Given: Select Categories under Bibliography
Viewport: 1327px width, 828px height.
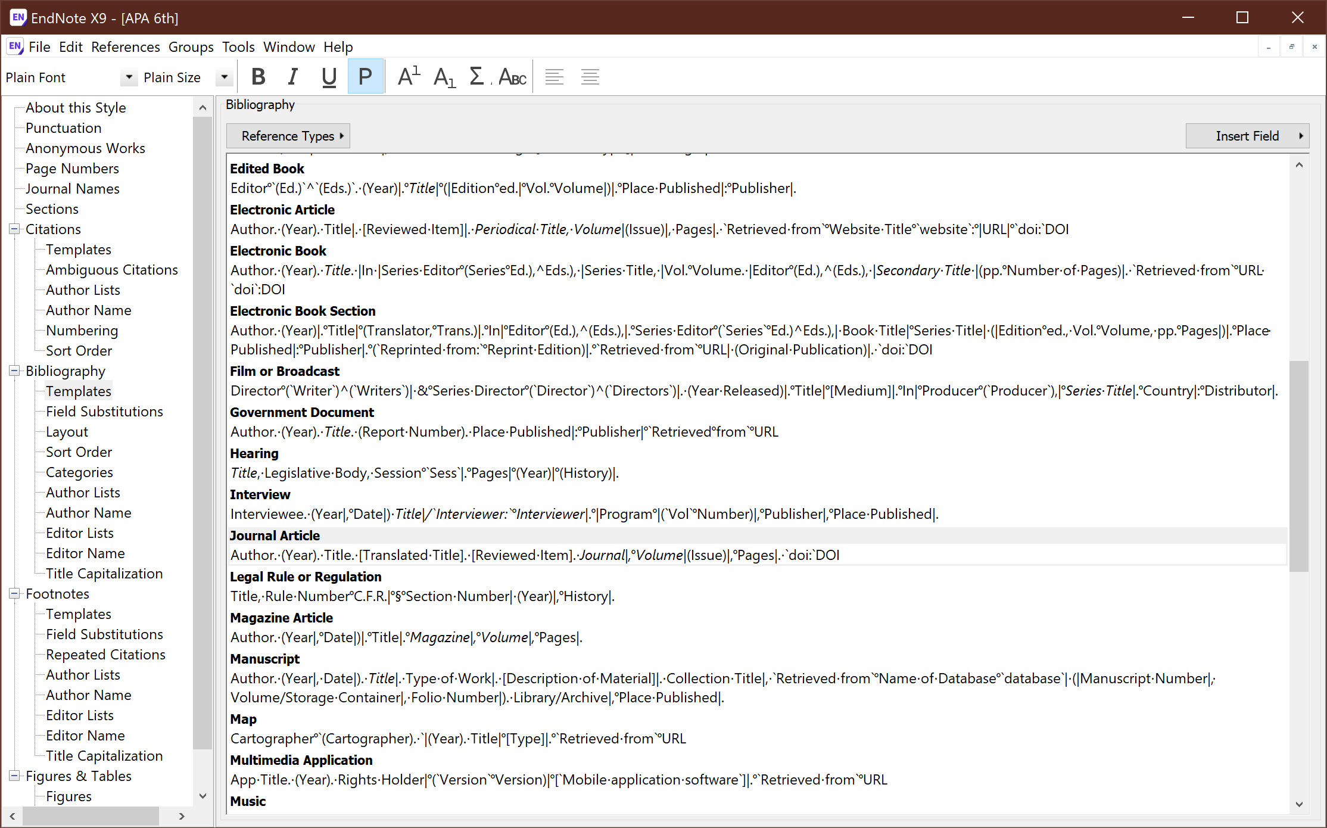Looking at the screenshot, I should (x=79, y=472).
